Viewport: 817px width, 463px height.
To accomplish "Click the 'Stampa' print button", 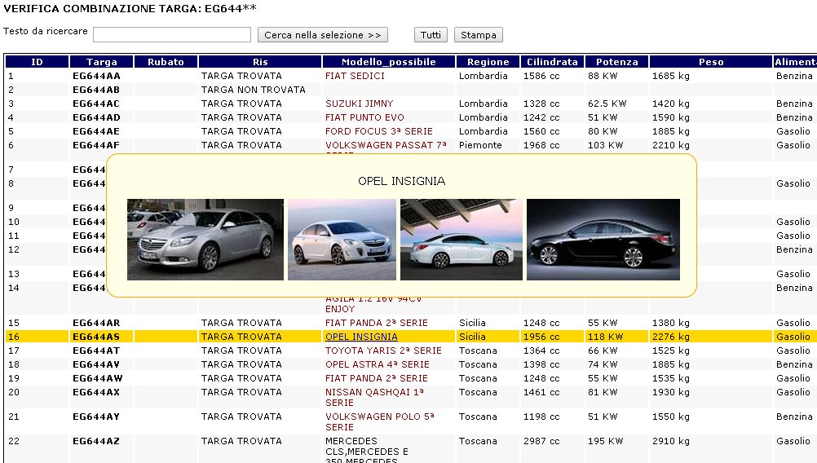I will 479,35.
